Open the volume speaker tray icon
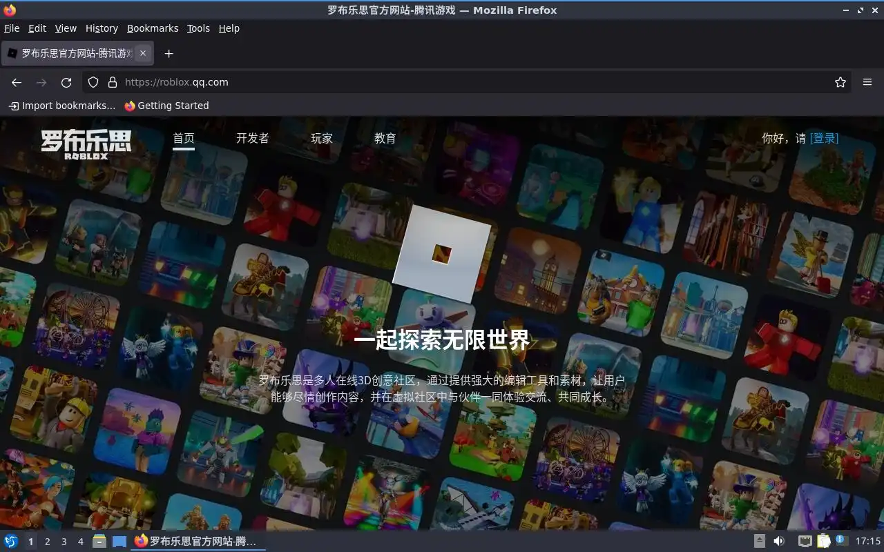The width and height of the screenshot is (884, 552). coord(779,542)
